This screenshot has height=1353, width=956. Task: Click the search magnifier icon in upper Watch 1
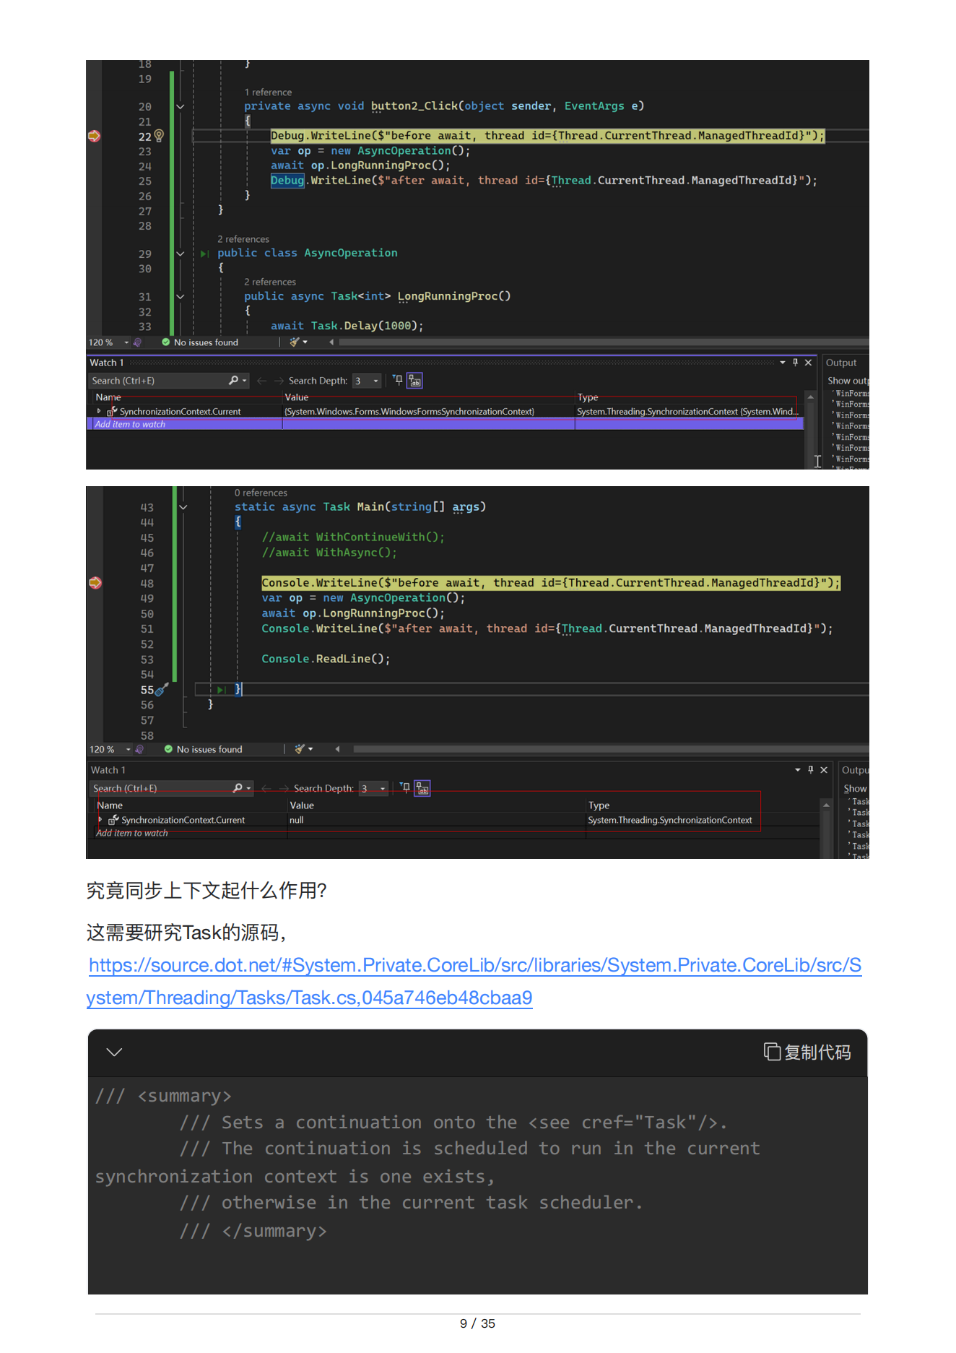point(233,381)
